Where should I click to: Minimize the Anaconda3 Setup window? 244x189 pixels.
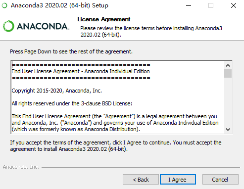[x=189, y=5]
